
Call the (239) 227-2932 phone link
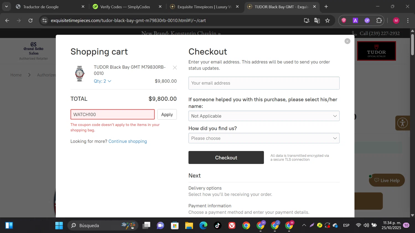[376, 33]
